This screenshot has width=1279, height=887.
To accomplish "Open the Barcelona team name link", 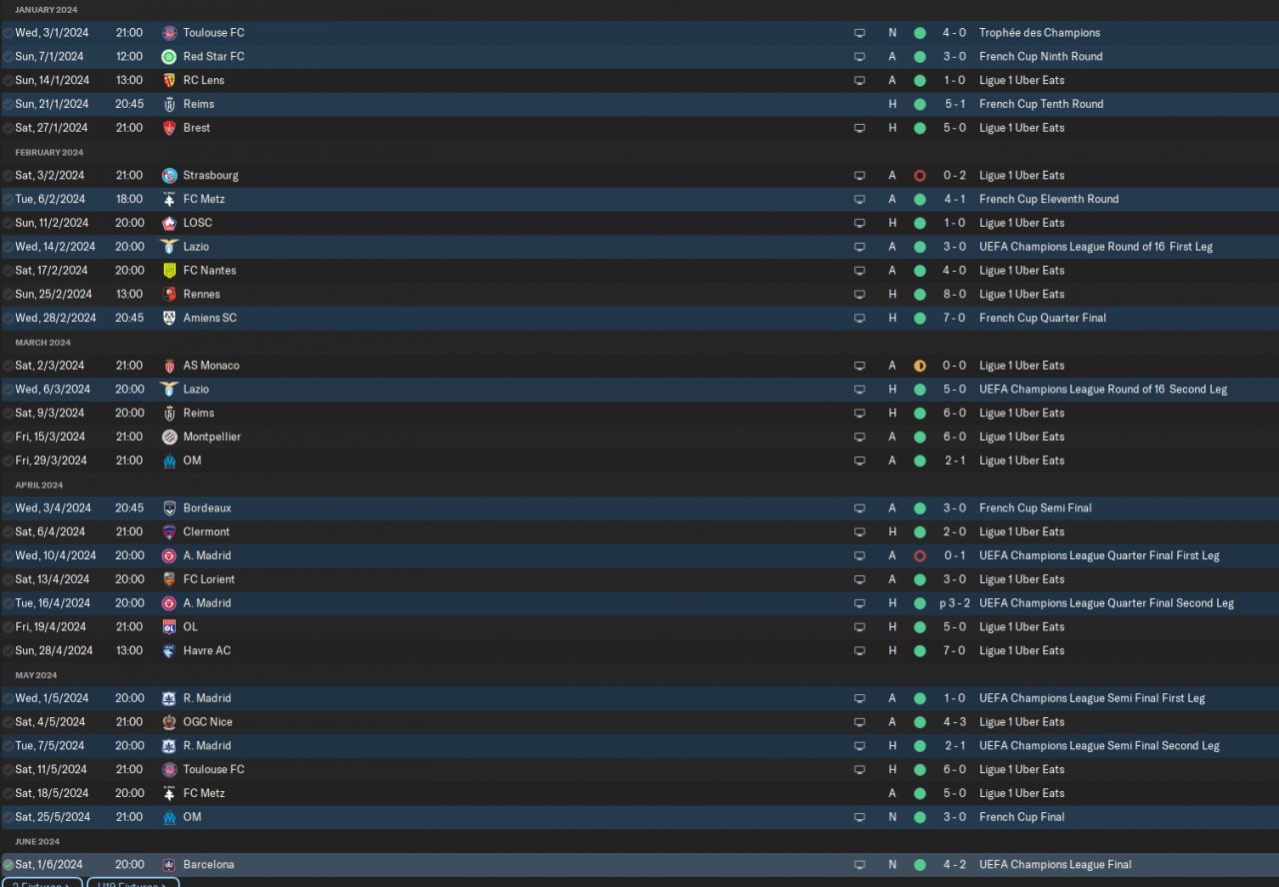I will click(209, 865).
